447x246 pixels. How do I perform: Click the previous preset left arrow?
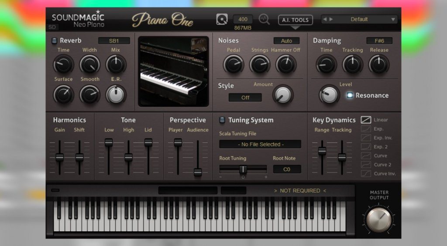click(325, 19)
